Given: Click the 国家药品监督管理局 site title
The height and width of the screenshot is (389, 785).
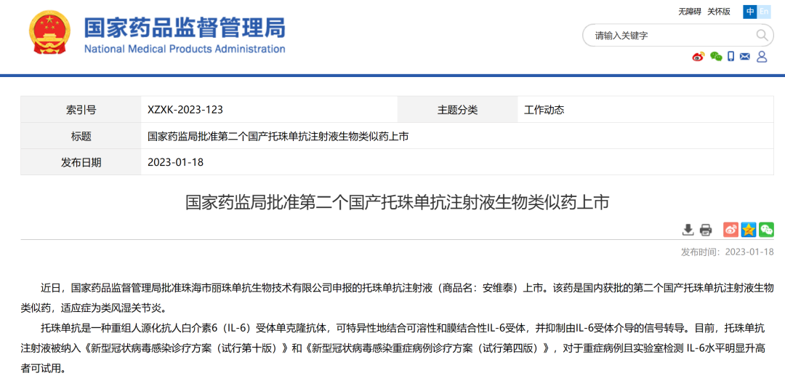Looking at the screenshot, I should (185, 28).
